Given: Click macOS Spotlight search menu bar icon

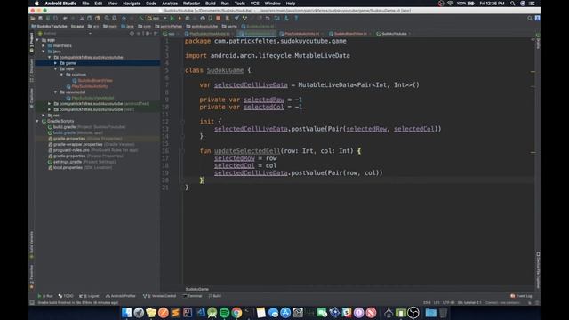Looking at the screenshot, I should tap(512, 4).
